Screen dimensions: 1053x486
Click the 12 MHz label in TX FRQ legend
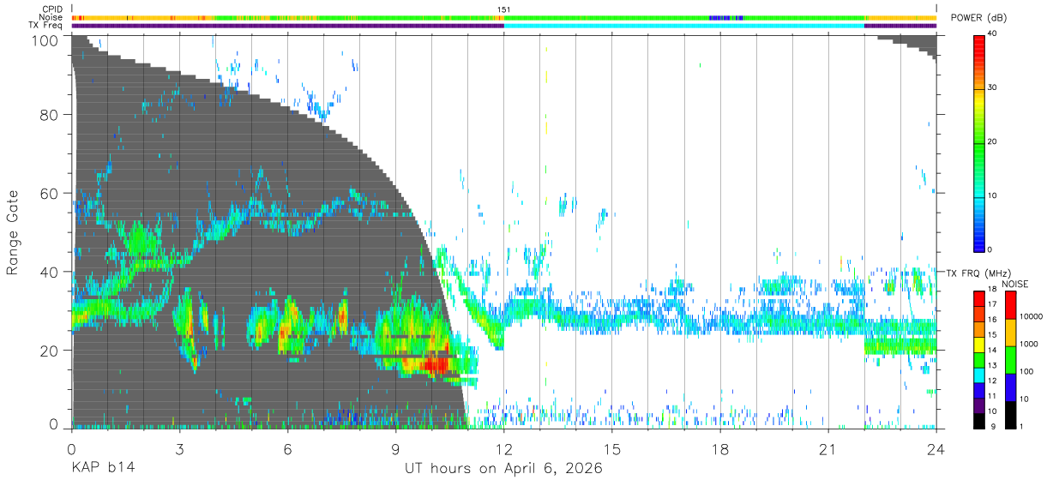pyautogui.click(x=991, y=381)
